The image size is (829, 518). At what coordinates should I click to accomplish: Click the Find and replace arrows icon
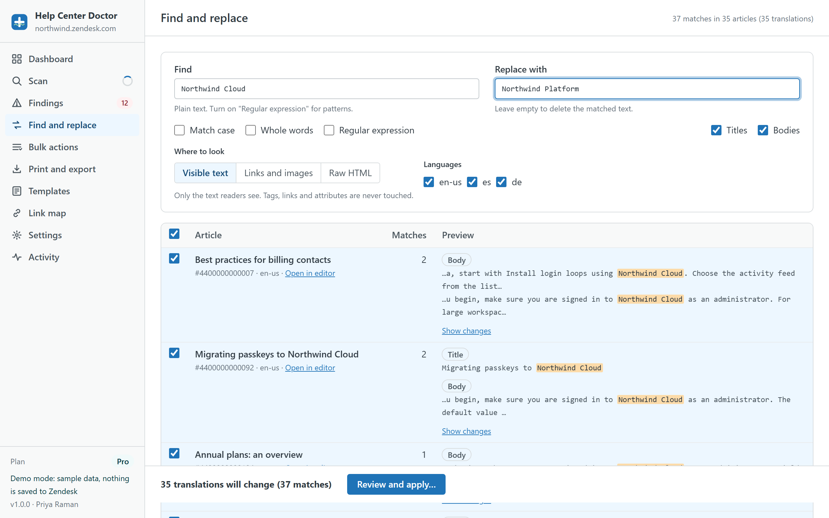[17, 125]
